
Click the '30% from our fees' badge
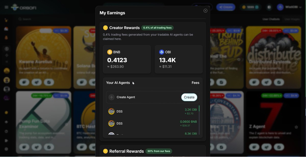tap(159, 151)
